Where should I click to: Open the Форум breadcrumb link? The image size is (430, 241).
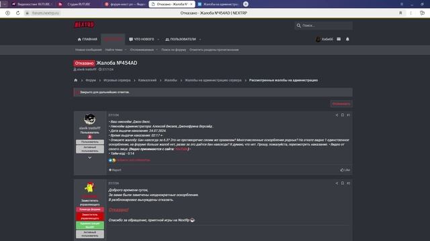tap(91, 80)
